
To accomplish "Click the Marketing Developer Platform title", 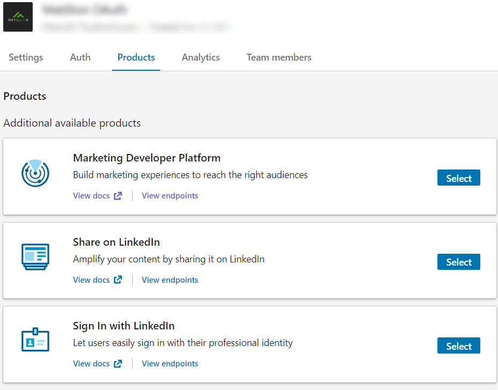I will point(147,158).
